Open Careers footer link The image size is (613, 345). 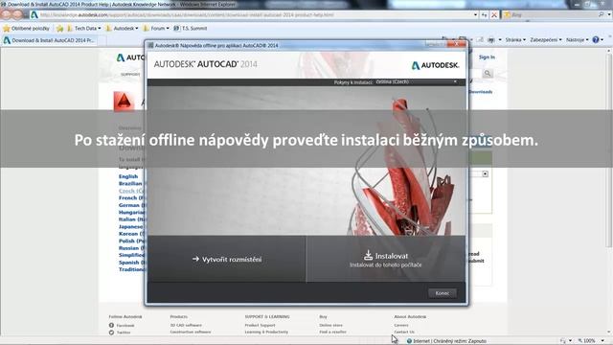[x=401, y=325]
